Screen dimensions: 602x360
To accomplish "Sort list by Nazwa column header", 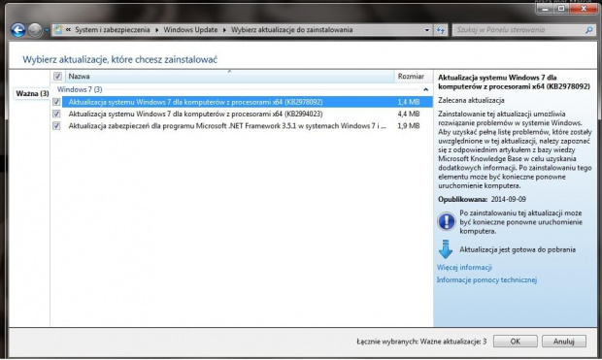I will pyautogui.click(x=229, y=76).
